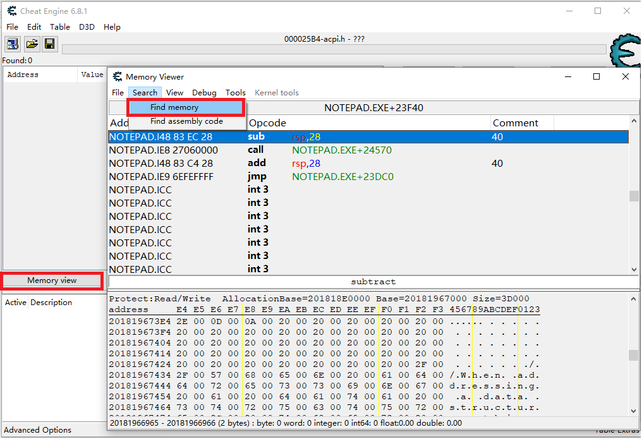Viewport: 642px width, 439px height.
Task: Minimize the Memory Viewer window
Action: (x=568, y=77)
